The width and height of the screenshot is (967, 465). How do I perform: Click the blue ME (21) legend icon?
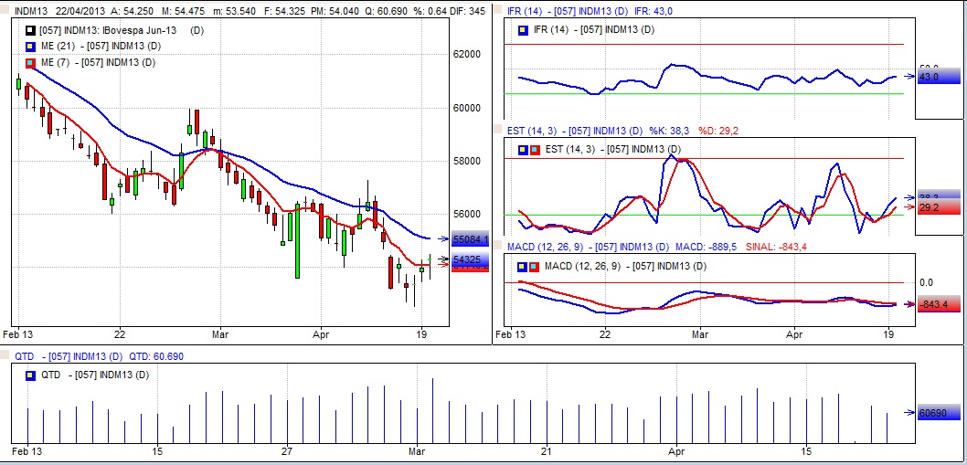[x=31, y=46]
